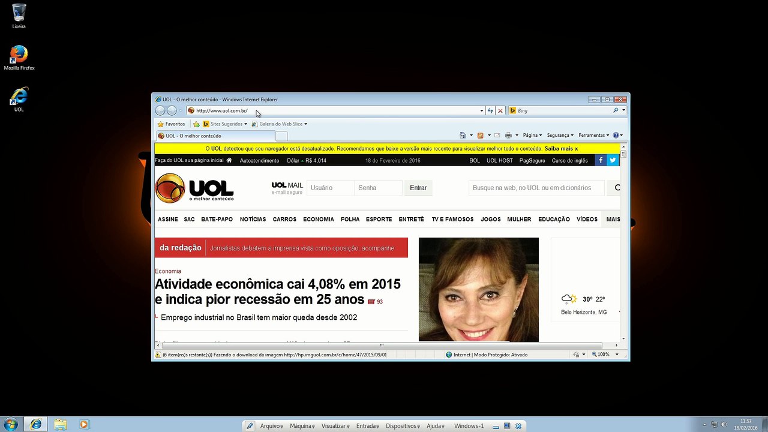Screen dimensions: 768x432
Task: Open the Windows Start menu
Action: point(10,425)
